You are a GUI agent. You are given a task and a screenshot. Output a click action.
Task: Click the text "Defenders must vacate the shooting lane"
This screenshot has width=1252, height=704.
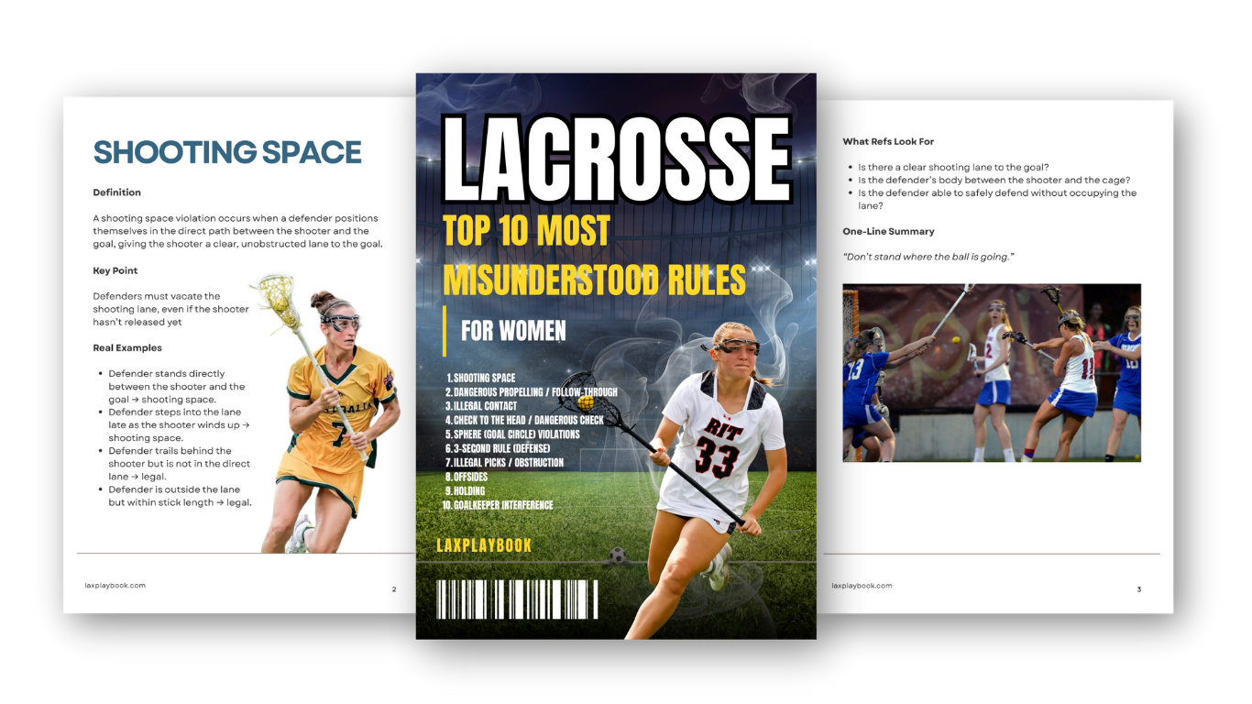(170, 309)
